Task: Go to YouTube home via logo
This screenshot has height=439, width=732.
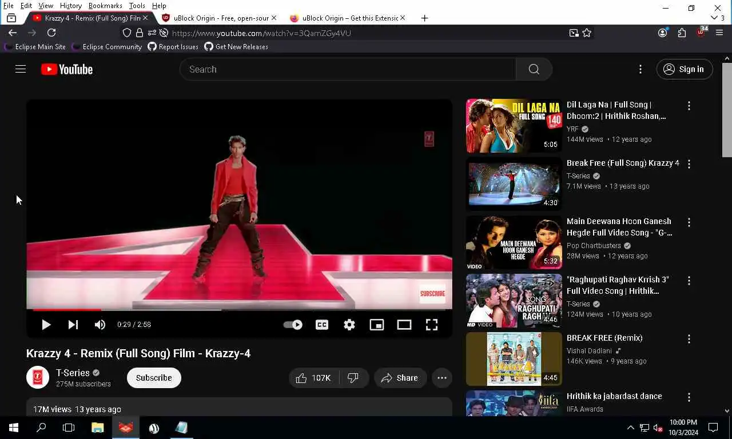Action: (67, 69)
